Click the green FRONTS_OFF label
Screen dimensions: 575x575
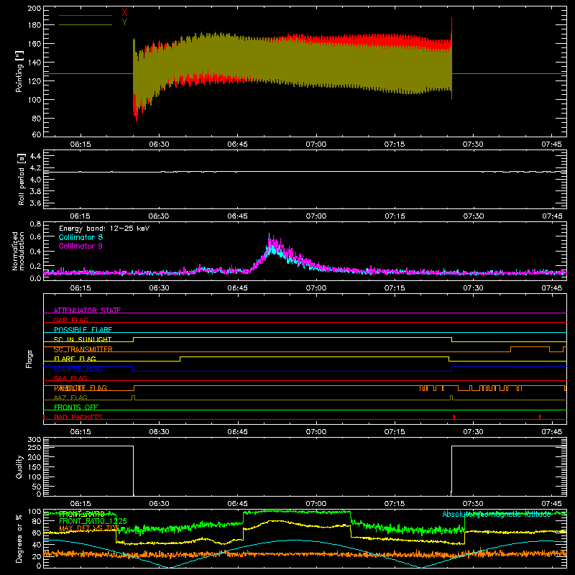(76, 408)
